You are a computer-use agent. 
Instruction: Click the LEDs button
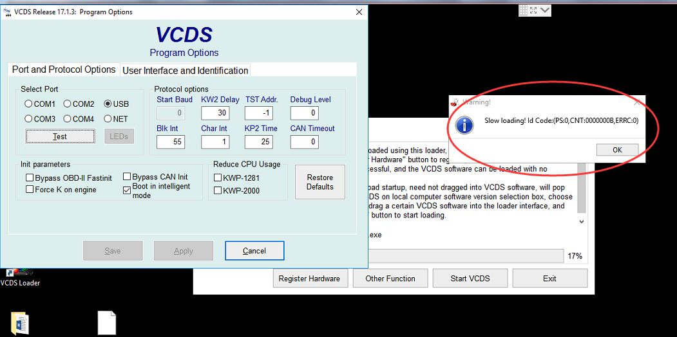[x=119, y=136]
